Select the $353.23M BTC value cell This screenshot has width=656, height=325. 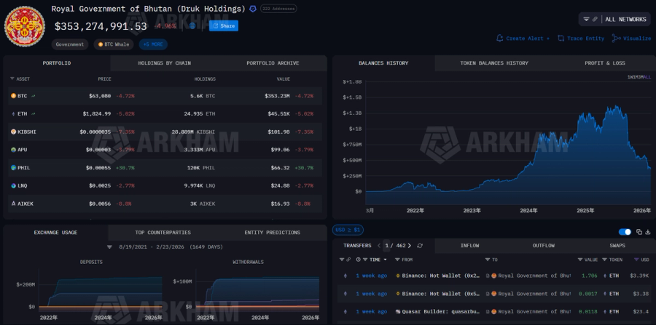[277, 96]
